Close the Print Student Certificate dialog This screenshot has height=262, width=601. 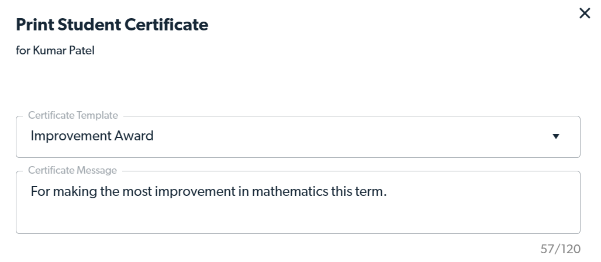pyautogui.click(x=584, y=13)
